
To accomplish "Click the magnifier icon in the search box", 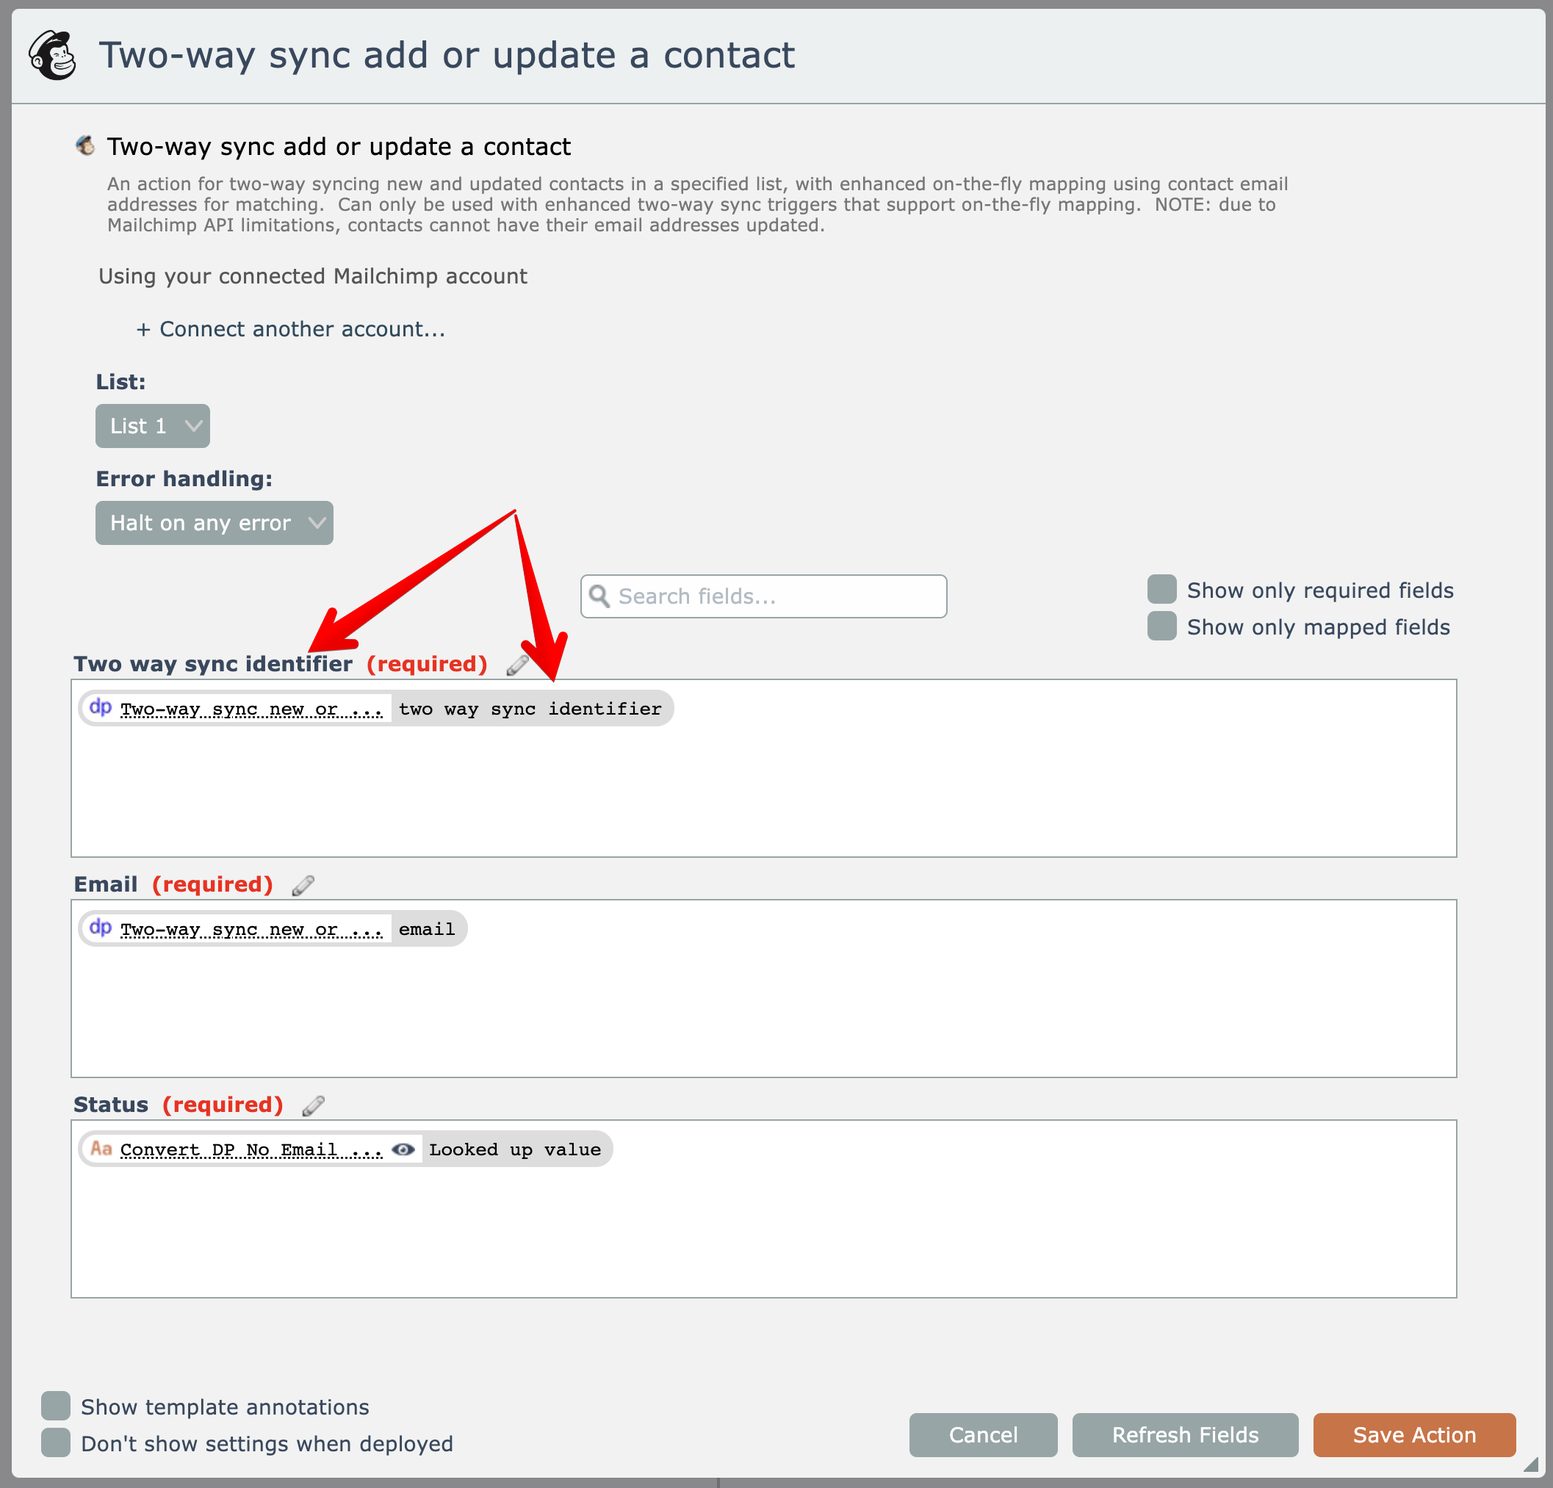I will [599, 596].
